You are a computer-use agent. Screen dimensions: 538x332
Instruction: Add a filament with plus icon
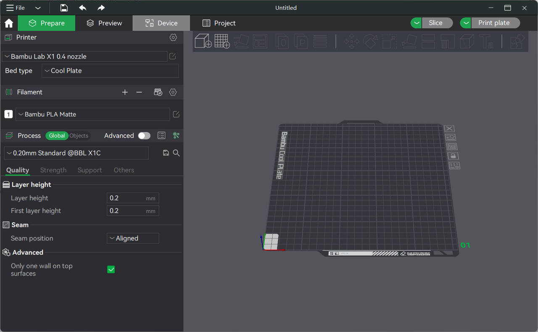coord(125,92)
